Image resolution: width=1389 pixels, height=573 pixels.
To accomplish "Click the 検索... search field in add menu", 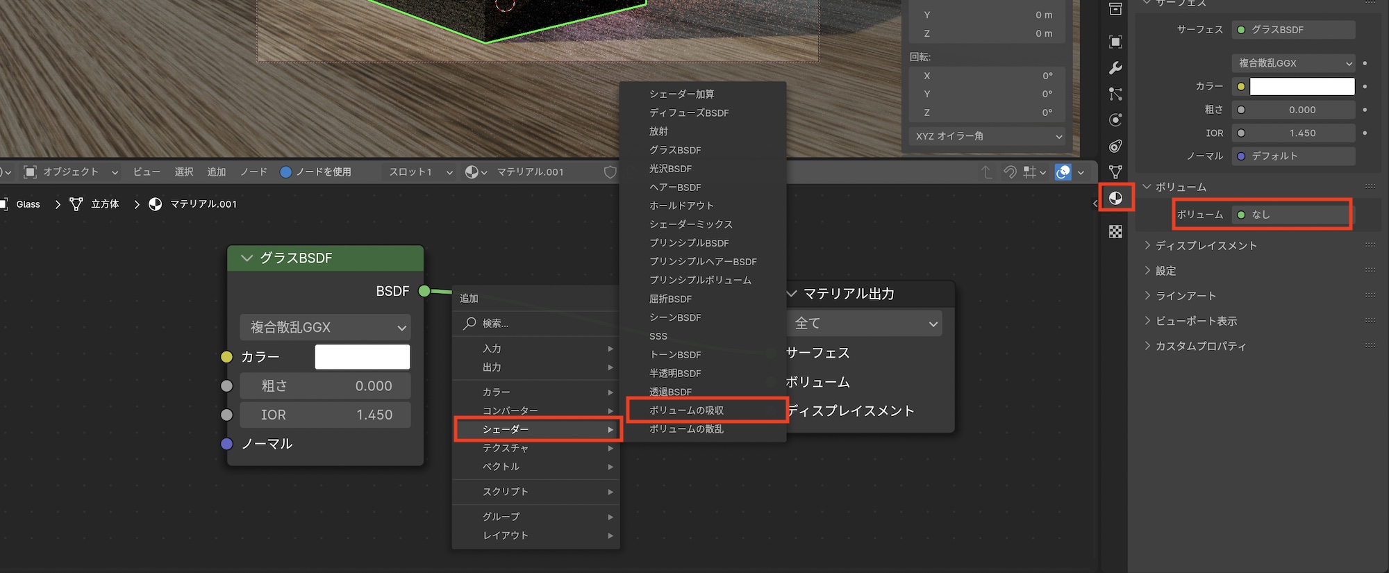I will coord(535,324).
